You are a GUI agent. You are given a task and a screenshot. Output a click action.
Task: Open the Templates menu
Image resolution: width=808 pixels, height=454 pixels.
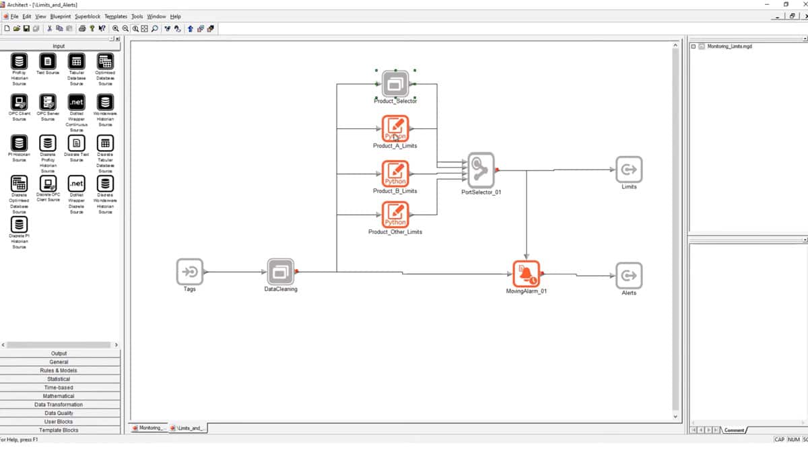[116, 16]
